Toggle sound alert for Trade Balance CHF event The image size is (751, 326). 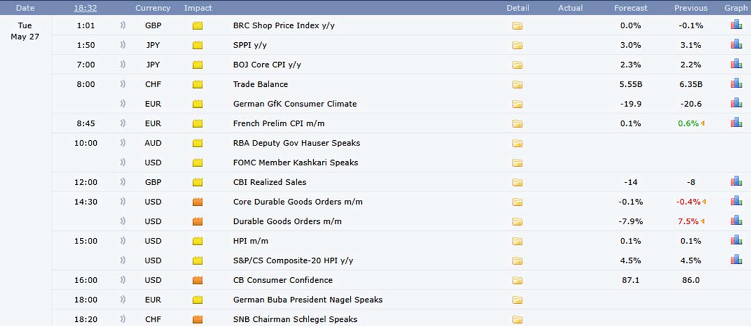click(x=123, y=84)
